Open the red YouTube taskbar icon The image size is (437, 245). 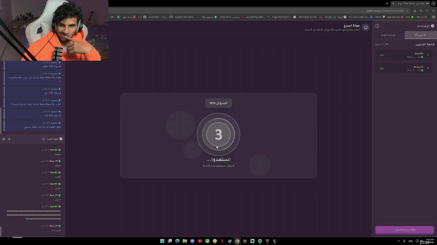pos(200,241)
